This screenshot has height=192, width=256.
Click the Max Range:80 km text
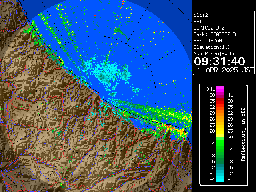[x=214, y=54]
